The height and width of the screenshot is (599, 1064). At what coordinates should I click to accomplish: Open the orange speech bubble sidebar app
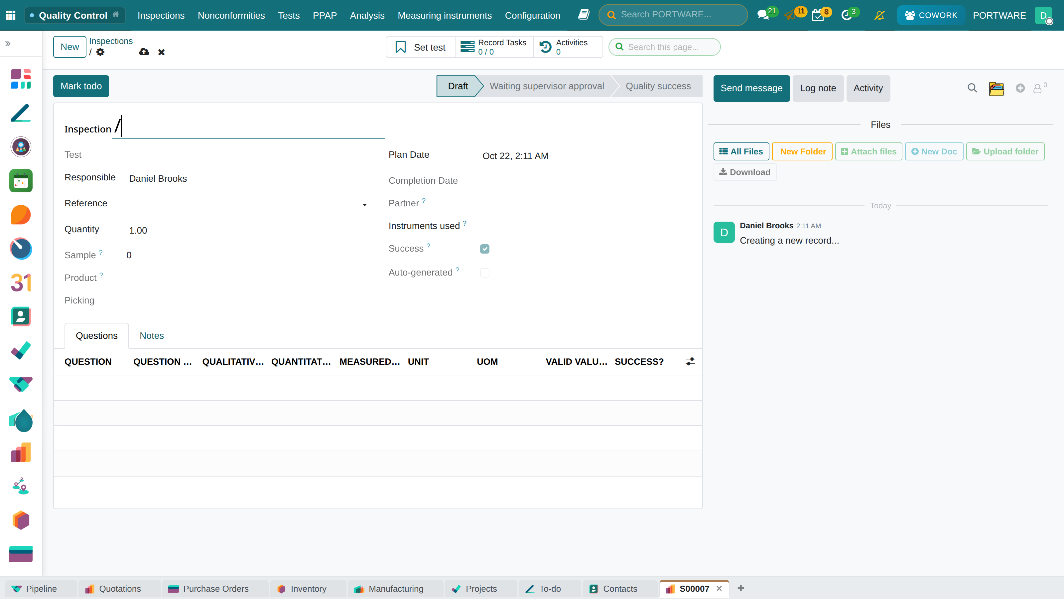tap(21, 215)
